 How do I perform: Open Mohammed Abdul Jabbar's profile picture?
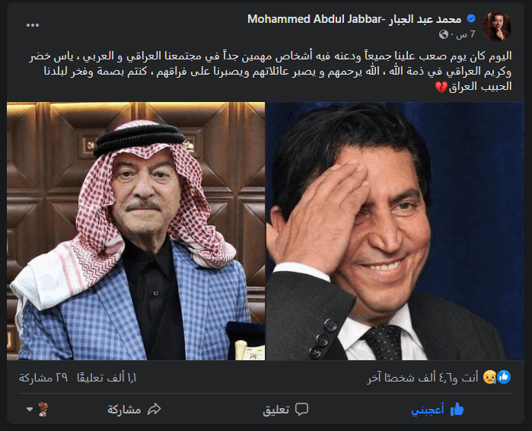[x=497, y=27]
